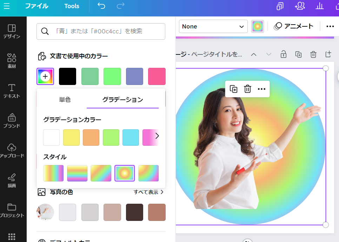Click the color search field

[101, 31]
